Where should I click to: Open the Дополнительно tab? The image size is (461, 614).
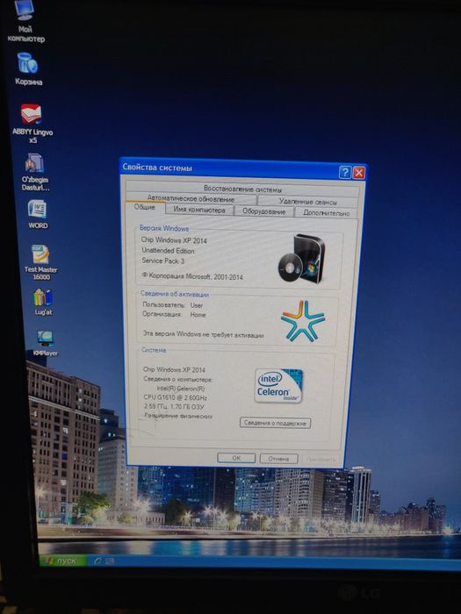[326, 212]
